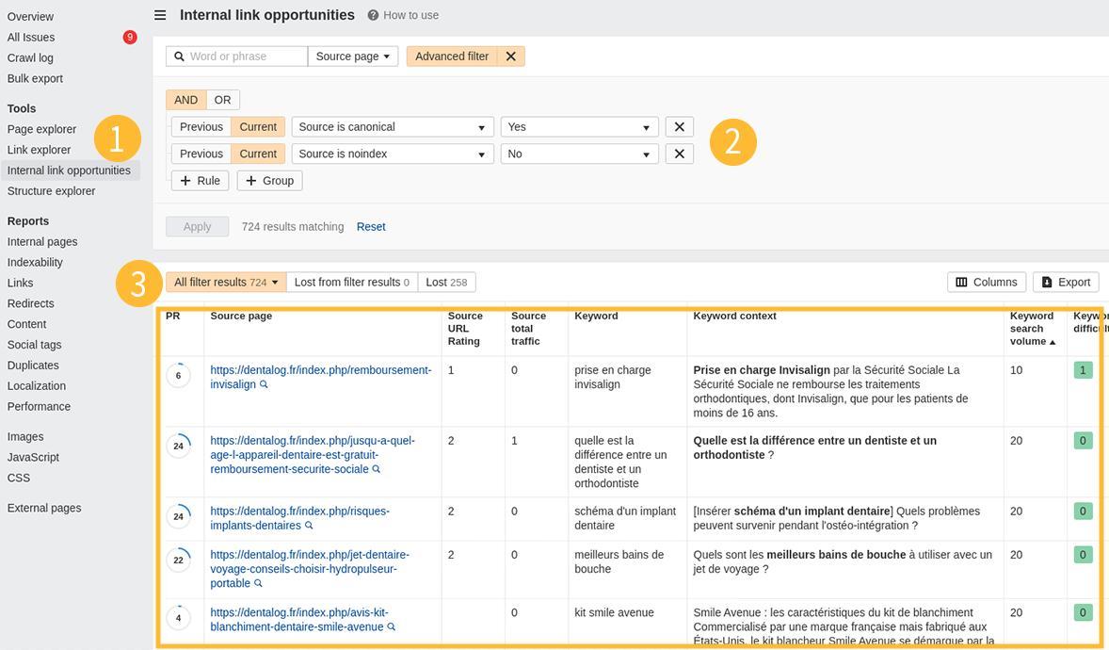Open the hamburger menu icon

[160, 14]
